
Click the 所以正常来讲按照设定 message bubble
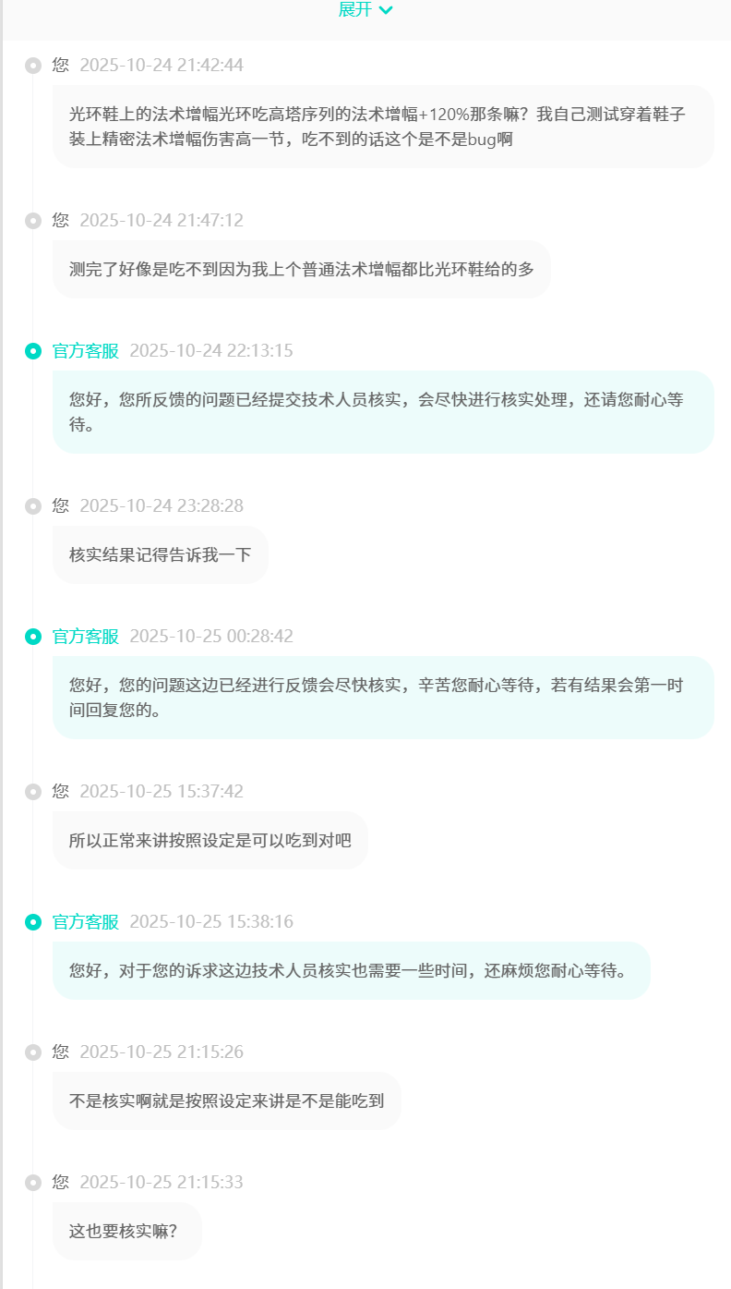click(x=210, y=841)
